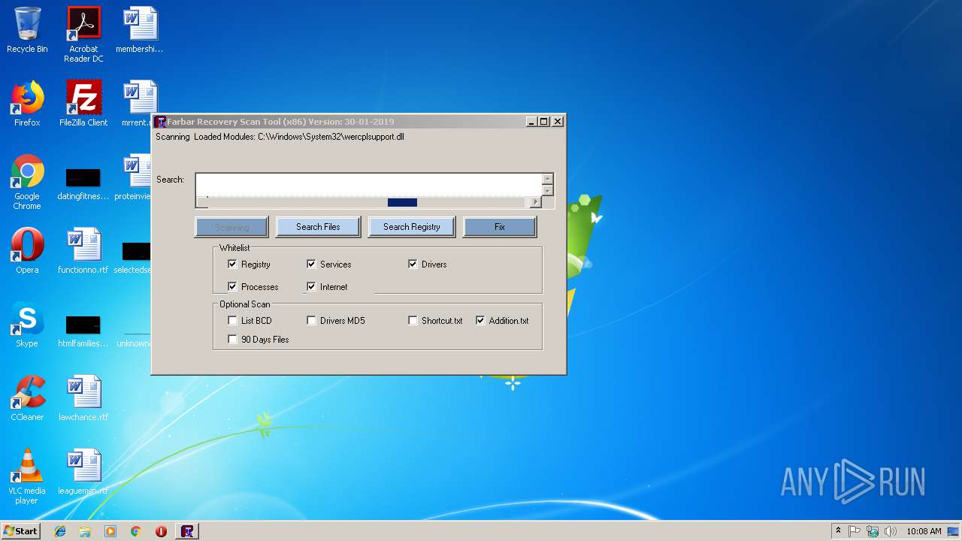Open the Chrome taskbar icon
Screen dimensions: 962x541
[135, 531]
